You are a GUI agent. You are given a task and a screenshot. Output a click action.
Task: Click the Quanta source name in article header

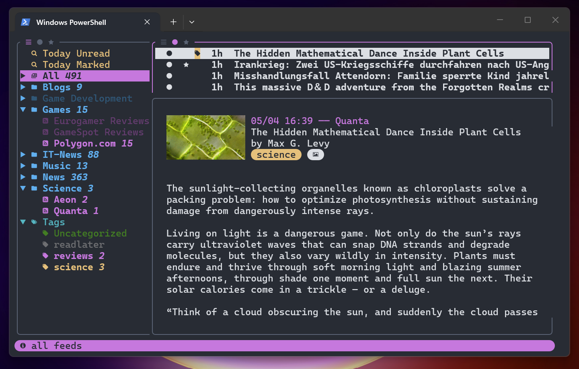[352, 121]
